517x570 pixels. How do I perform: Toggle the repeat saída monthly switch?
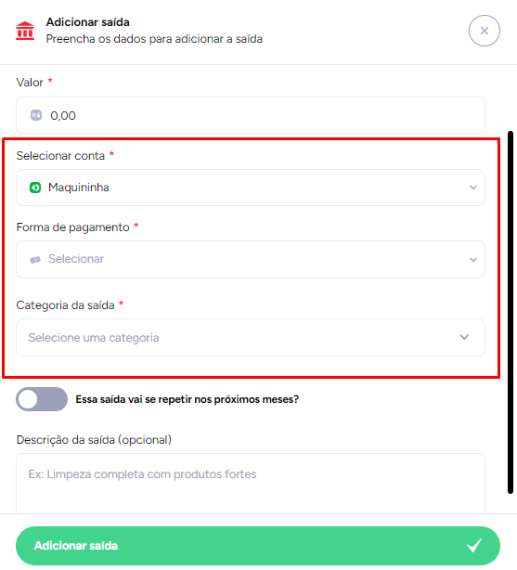coord(42,399)
